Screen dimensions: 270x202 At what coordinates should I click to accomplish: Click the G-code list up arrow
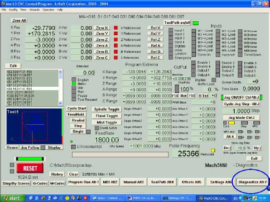click(60, 72)
